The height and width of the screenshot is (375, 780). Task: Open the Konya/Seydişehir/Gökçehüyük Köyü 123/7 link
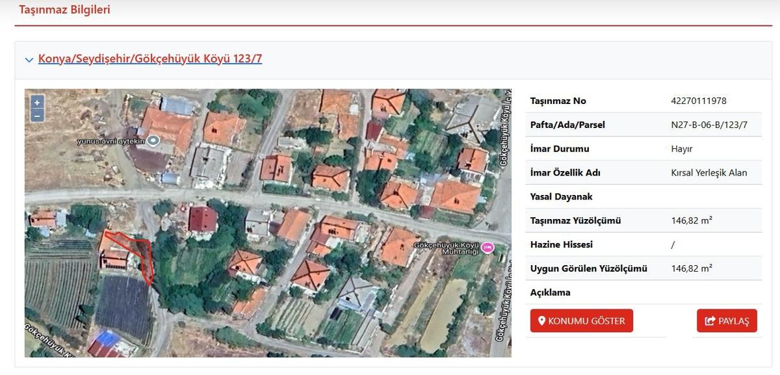(150, 59)
